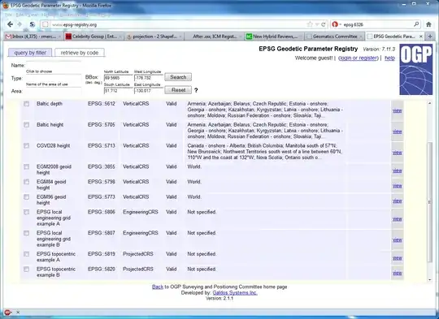Select the CGVD28 height checkbox
Screen dimensions: 439x319
26,146
